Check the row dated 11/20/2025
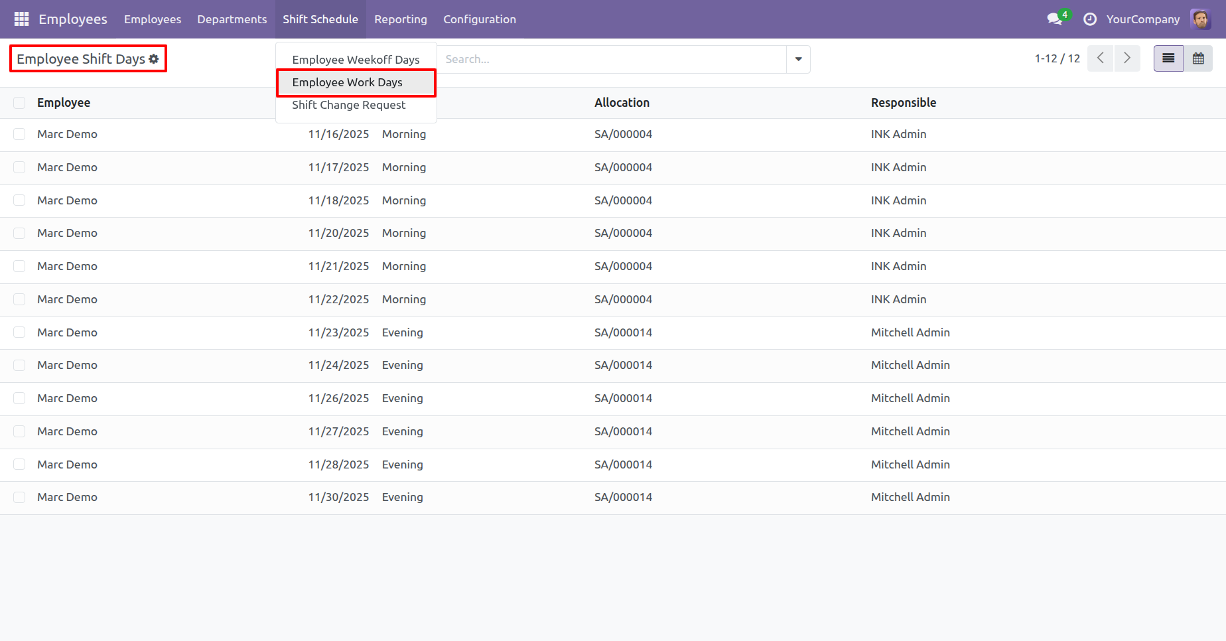 click(19, 233)
